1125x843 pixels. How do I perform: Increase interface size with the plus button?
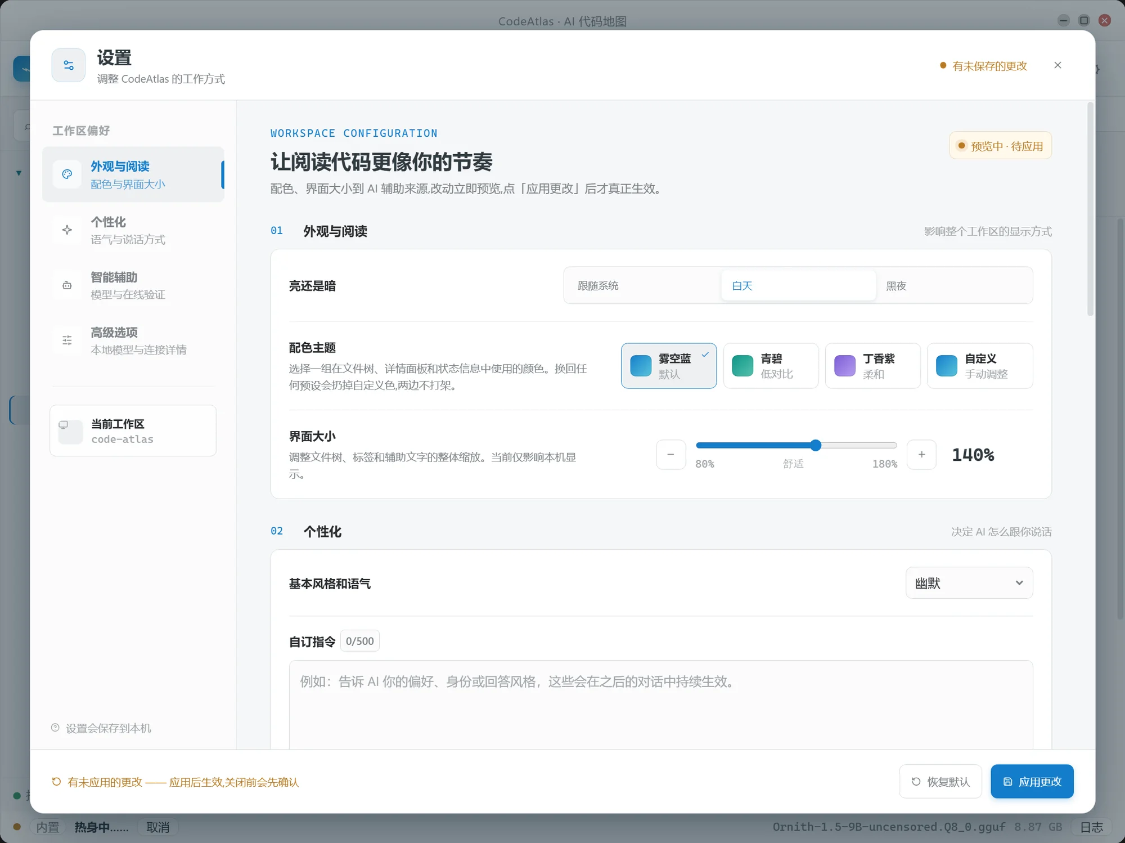(921, 454)
